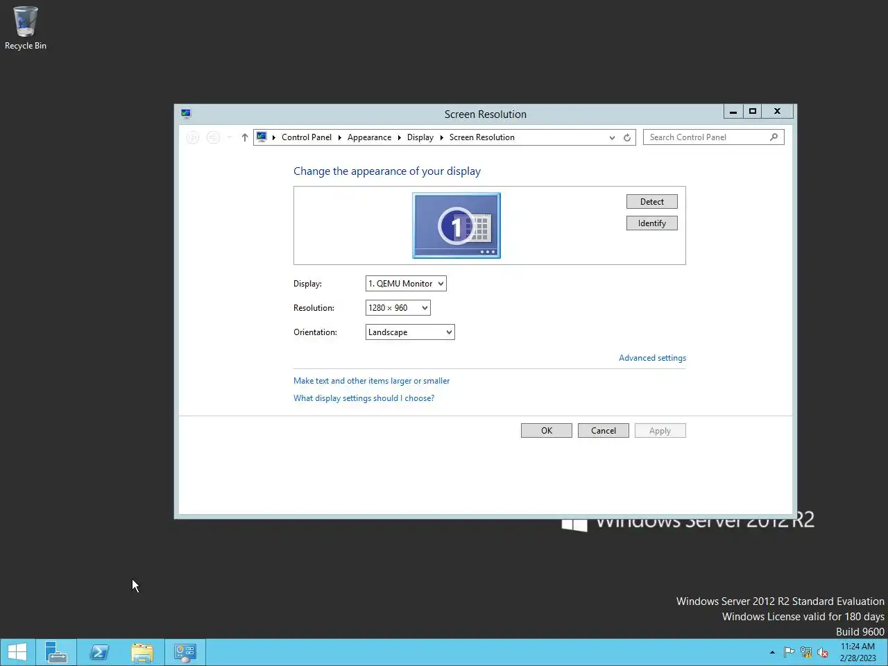The image size is (888, 666).
Task: Select monitor 1 display thumbnail
Action: click(456, 225)
